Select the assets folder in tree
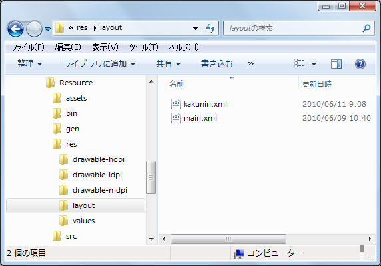The image size is (381, 266). point(76,98)
